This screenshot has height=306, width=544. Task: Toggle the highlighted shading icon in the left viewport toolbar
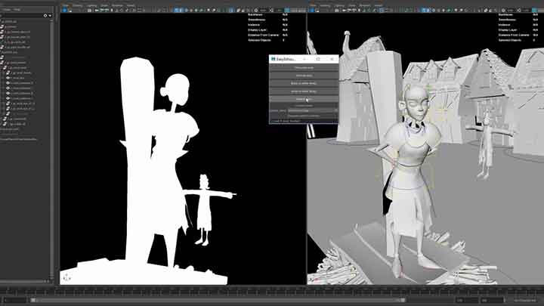click(177, 11)
